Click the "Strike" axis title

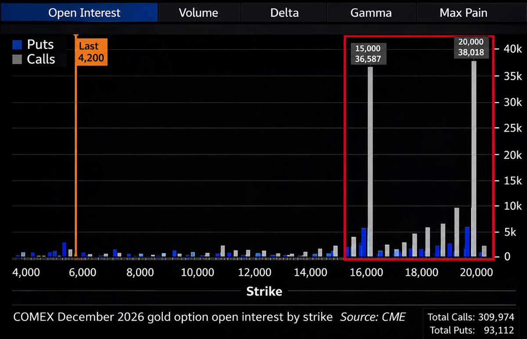(x=264, y=291)
